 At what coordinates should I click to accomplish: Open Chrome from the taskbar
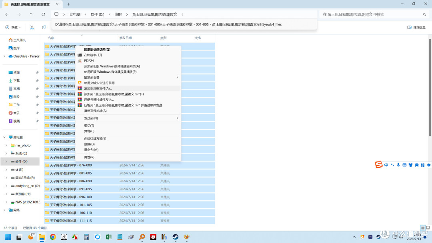click(x=53, y=237)
